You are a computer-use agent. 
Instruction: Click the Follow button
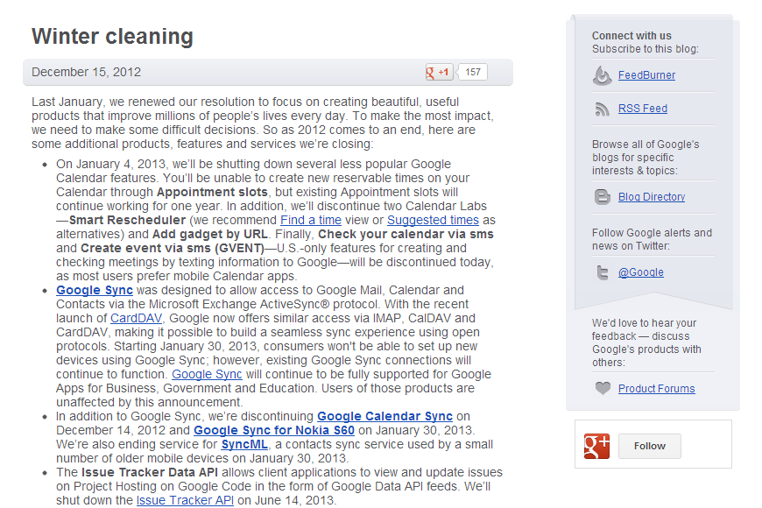pyautogui.click(x=650, y=447)
